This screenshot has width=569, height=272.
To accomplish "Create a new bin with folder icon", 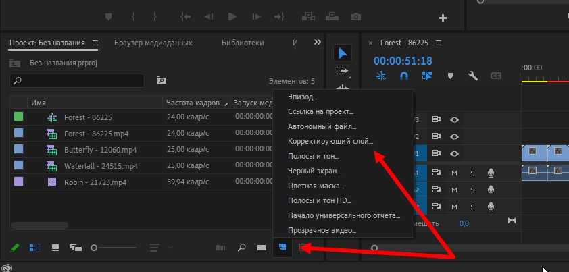I will coord(262,248).
